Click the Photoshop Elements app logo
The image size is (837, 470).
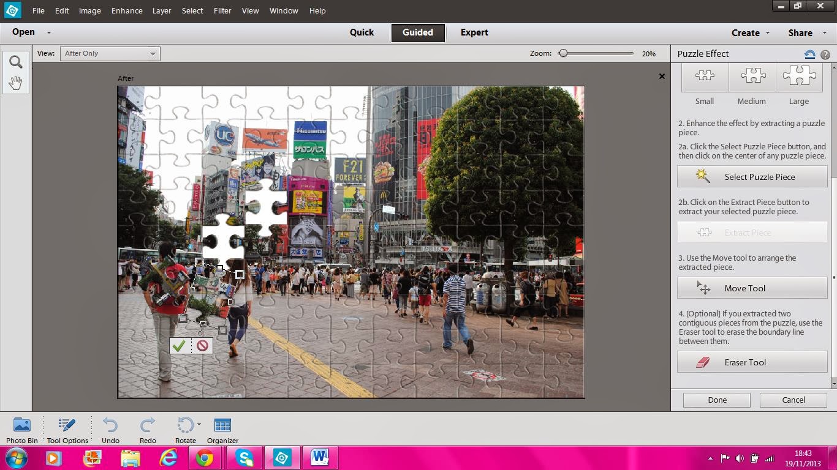coord(12,10)
